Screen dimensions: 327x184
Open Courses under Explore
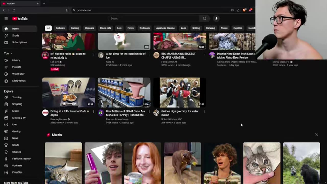coord(19,152)
